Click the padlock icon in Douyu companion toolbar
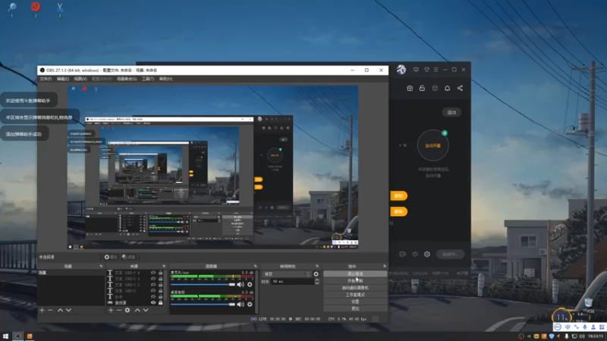Screen dimensions: 607x341 click(422, 88)
